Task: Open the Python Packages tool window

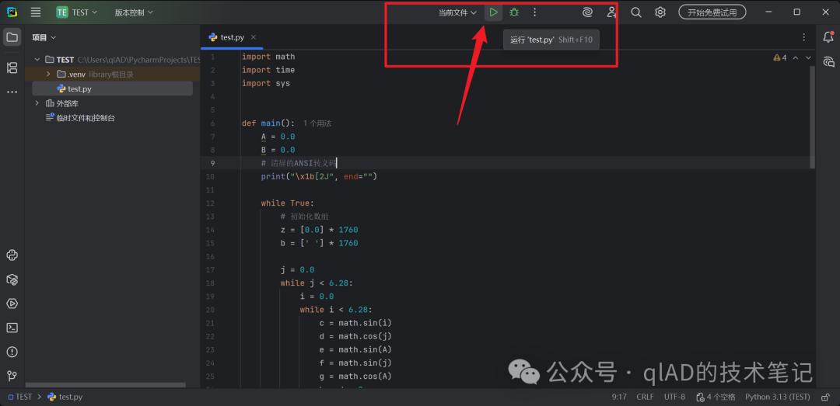Action: click(x=12, y=279)
